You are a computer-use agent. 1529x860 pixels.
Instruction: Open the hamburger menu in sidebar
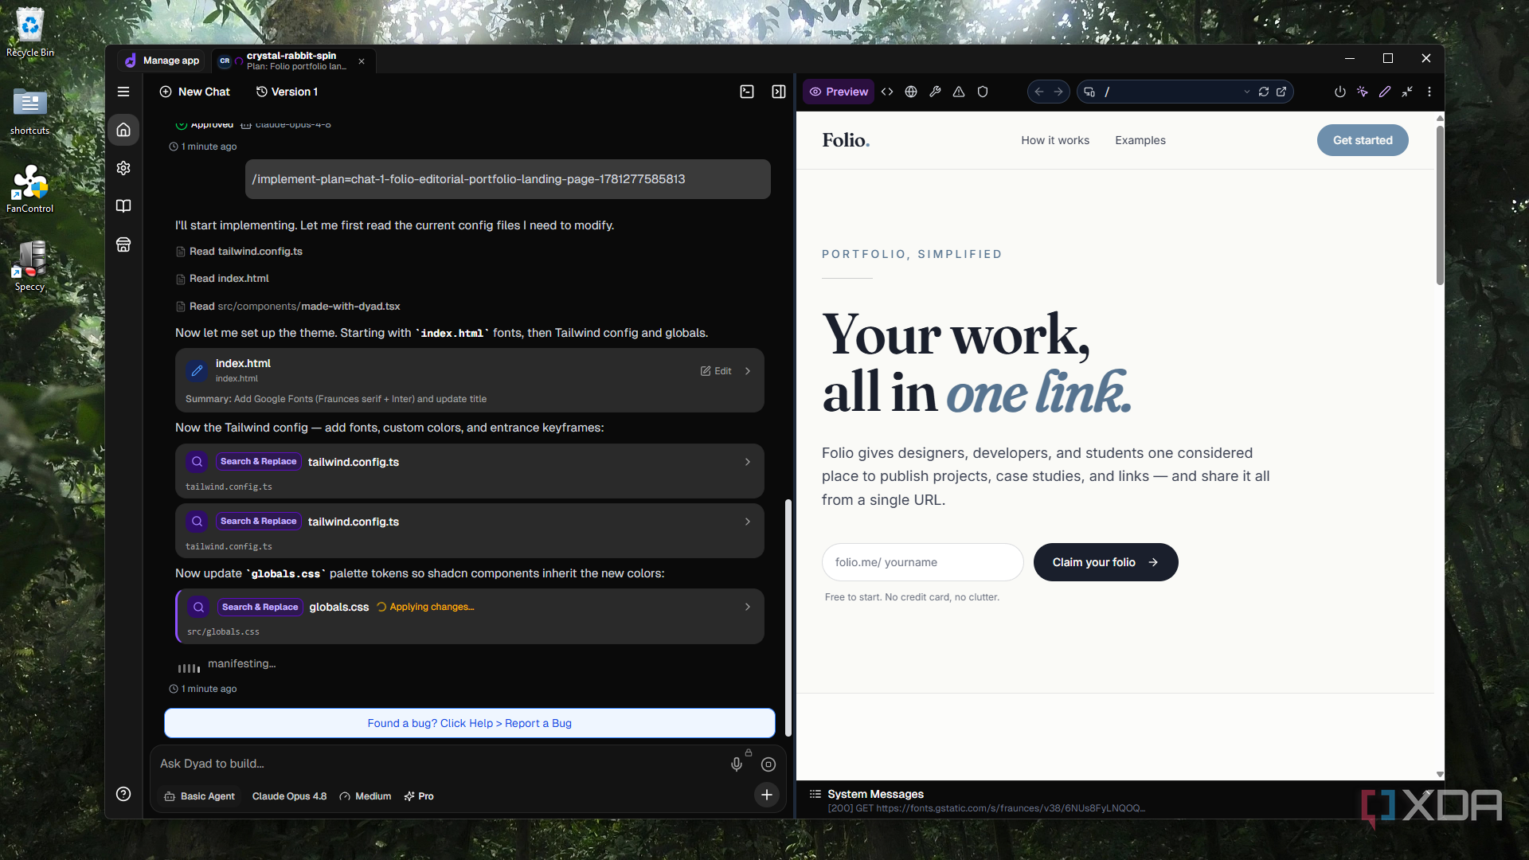tap(123, 92)
